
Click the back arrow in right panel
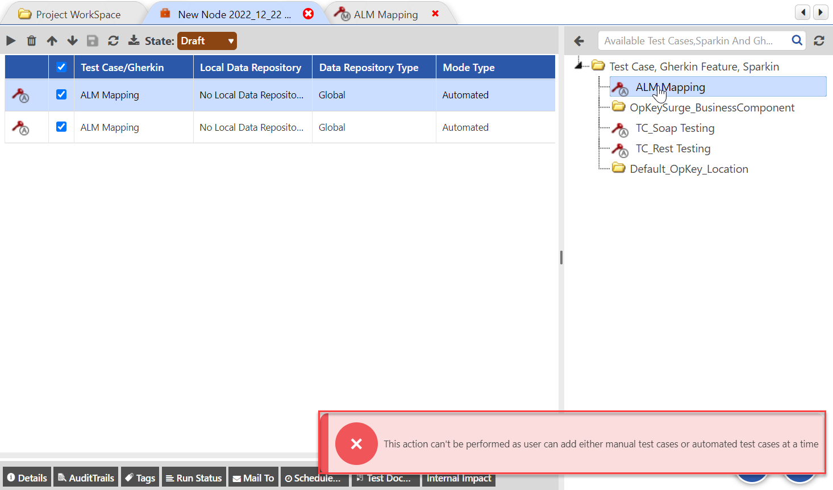click(x=579, y=41)
